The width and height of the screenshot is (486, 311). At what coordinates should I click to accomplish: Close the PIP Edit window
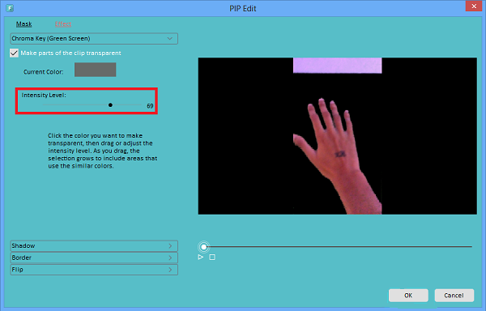click(474, 6)
